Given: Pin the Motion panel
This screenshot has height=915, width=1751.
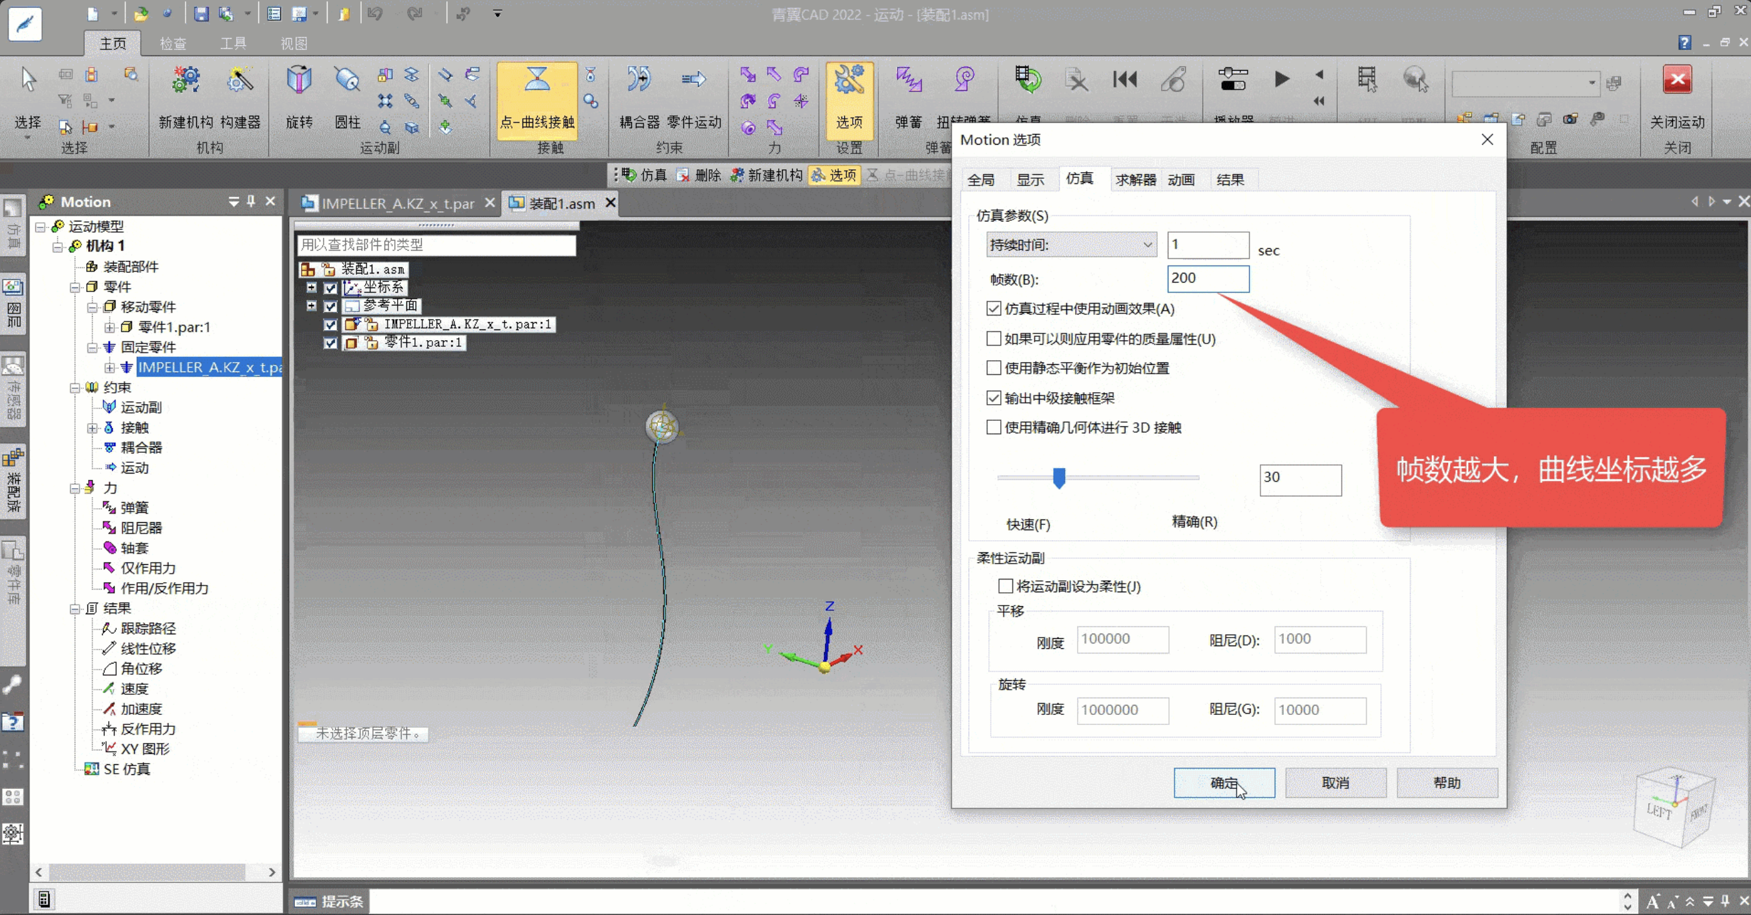Looking at the screenshot, I should [x=252, y=201].
